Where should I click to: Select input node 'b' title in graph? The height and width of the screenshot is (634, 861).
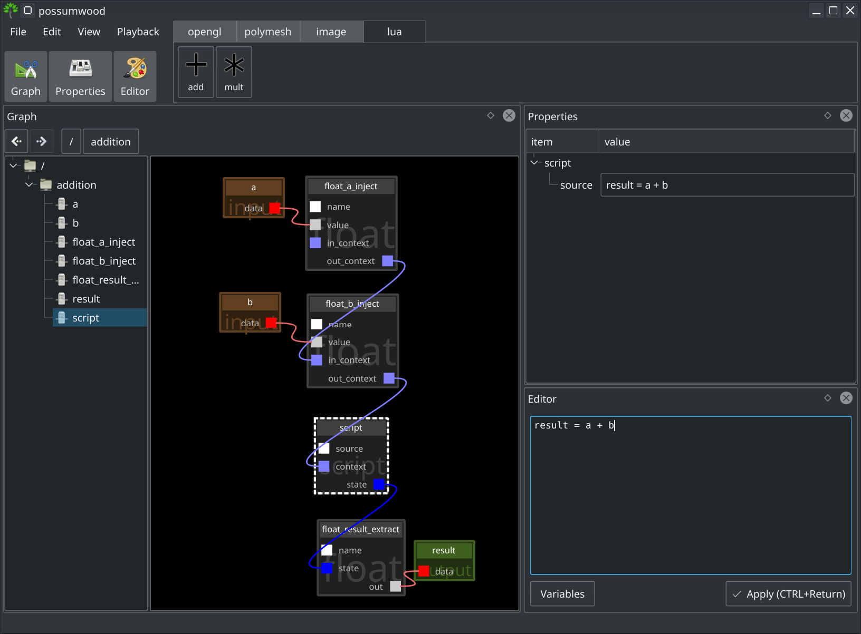pyautogui.click(x=250, y=302)
